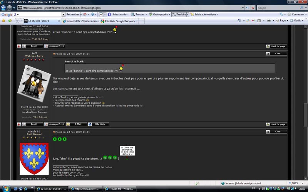Click the ici link after Le règlement des forums
This screenshot has height=192, width=308.
[x=87, y=100]
